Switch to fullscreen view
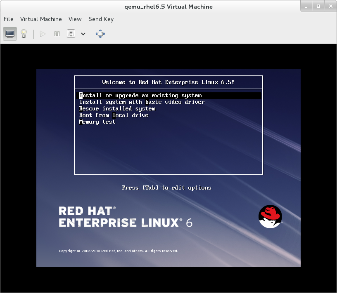337x293 pixels. coord(100,34)
